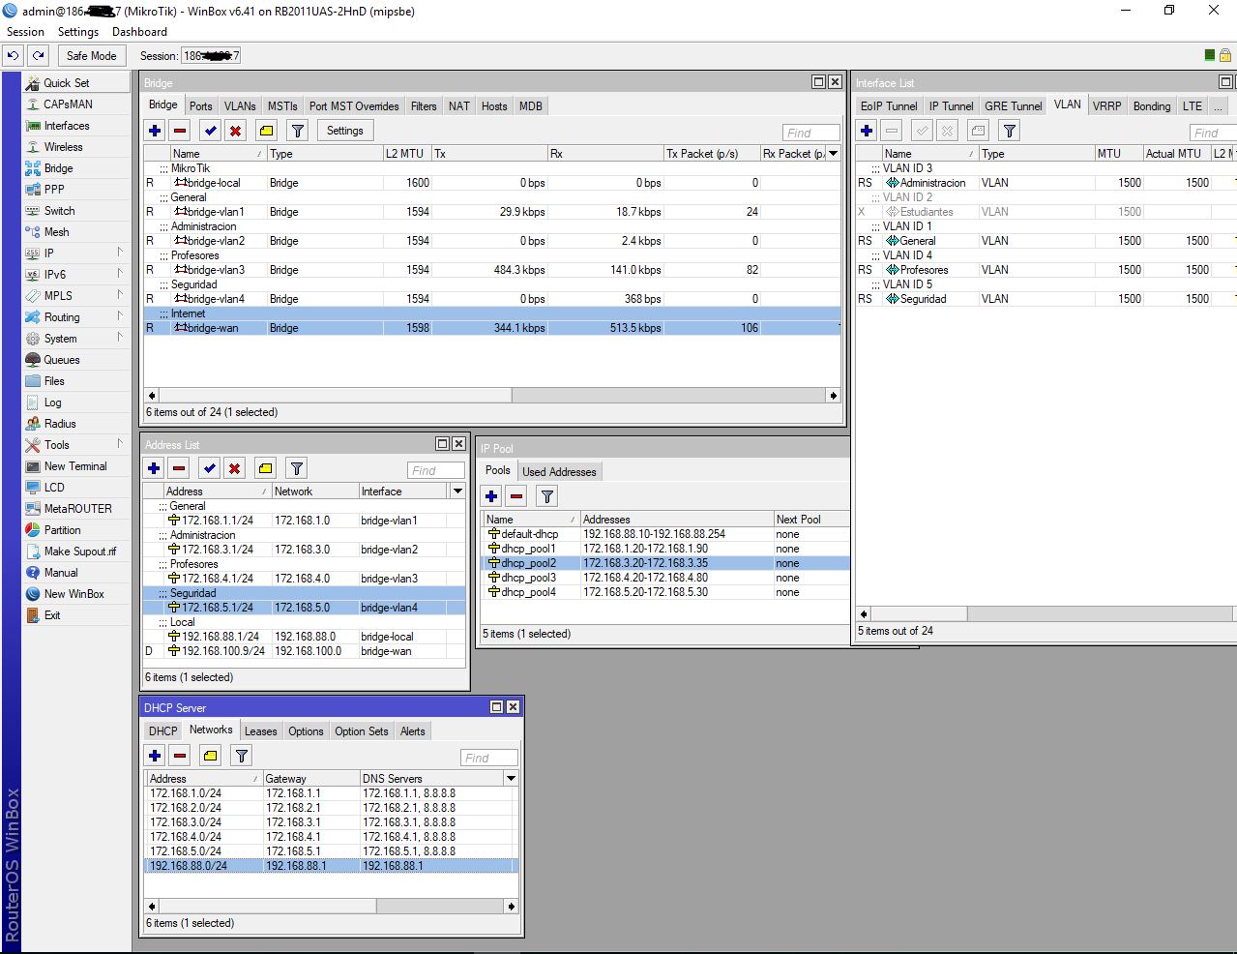This screenshot has width=1237, height=954.
Task: Open the Settings menu
Action: click(x=77, y=32)
